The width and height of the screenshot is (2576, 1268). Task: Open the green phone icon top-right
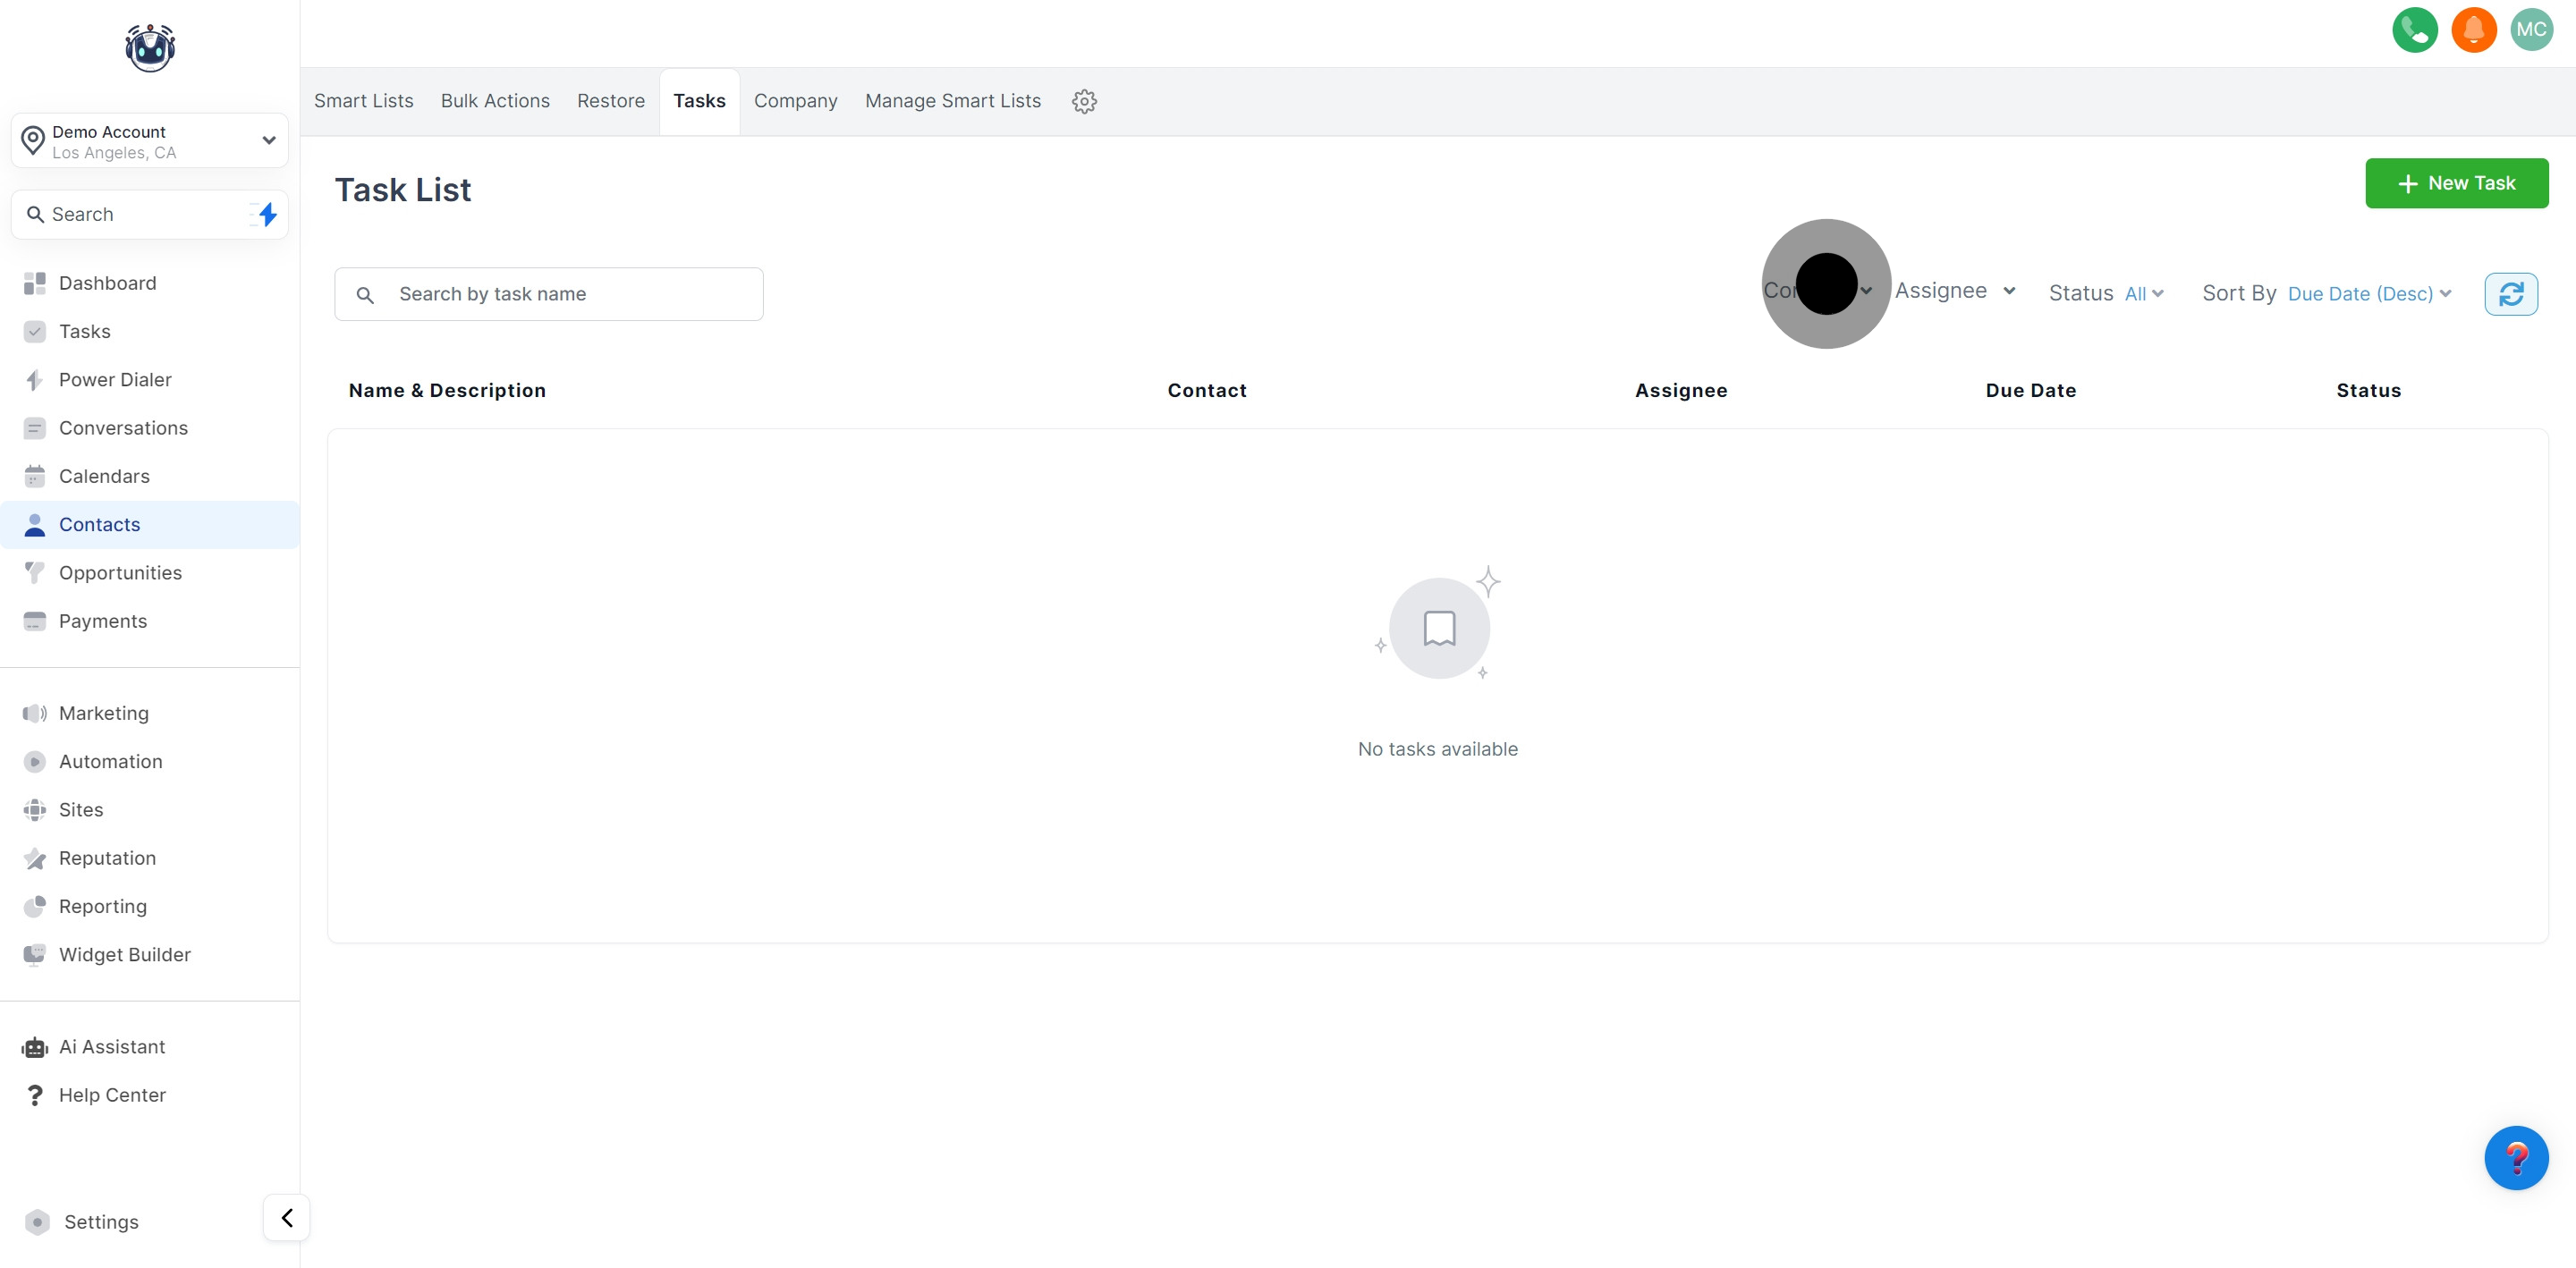click(x=2415, y=29)
